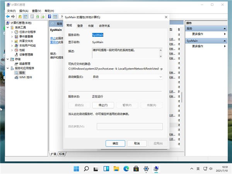Collapse the 服务 section in actions pane
Image resolution: width=232 pixels, height=174 pixels.
tap(225, 29)
